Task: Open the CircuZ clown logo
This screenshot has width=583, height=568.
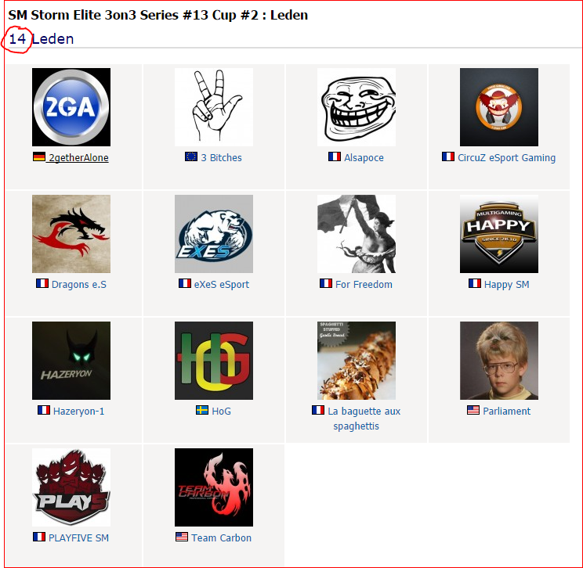Action: pyautogui.click(x=499, y=107)
